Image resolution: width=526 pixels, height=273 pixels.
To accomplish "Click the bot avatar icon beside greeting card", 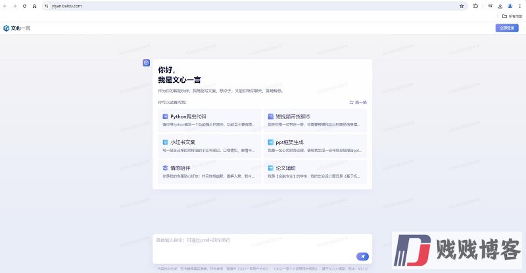I will 146,62.
